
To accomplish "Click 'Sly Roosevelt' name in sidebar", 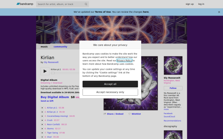I will 172,78.
